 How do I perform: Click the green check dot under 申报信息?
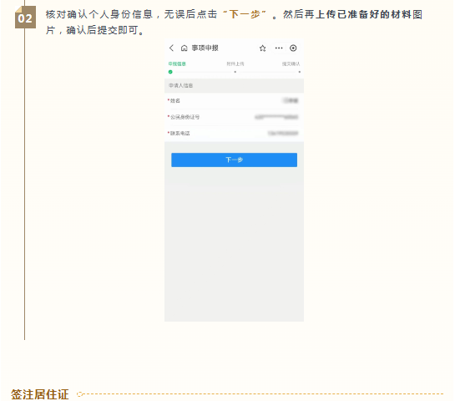170,72
